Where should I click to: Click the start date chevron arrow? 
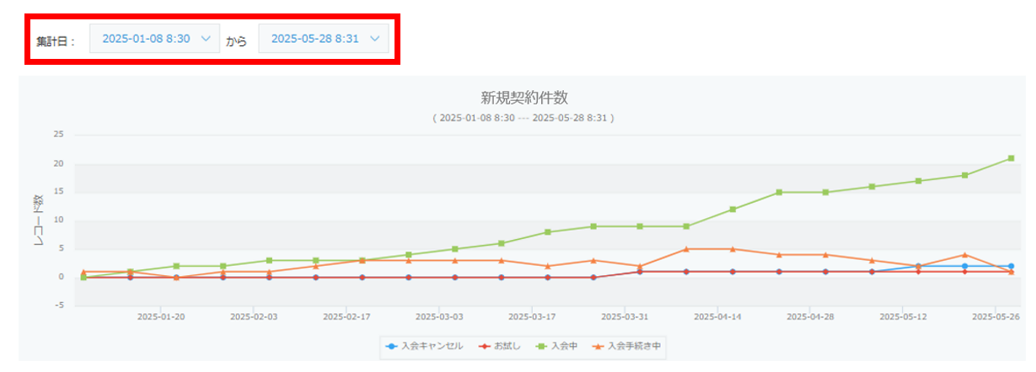(x=205, y=39)
